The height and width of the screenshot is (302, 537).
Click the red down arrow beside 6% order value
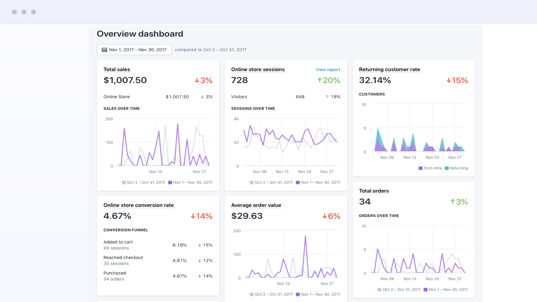point(325,216)
